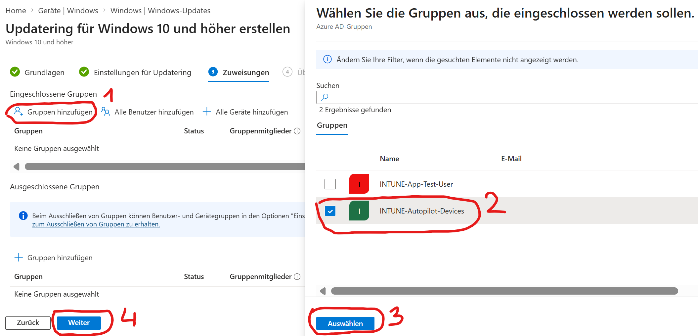This screenshot has width=698, height=336.
Task: Click the Alle Benutzer hinzufügen people icon
Action: click(106, 112)
